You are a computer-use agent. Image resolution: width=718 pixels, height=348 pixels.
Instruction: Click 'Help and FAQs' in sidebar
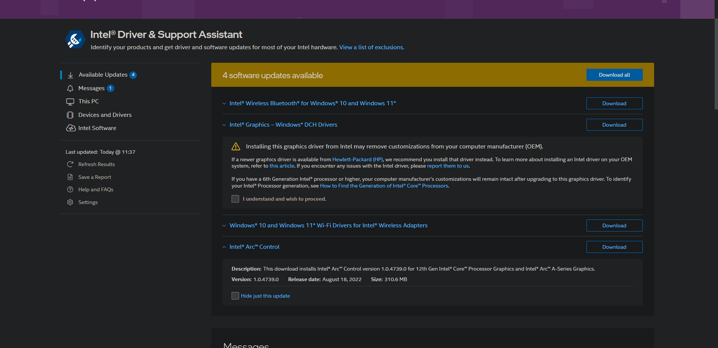[96, 189]
